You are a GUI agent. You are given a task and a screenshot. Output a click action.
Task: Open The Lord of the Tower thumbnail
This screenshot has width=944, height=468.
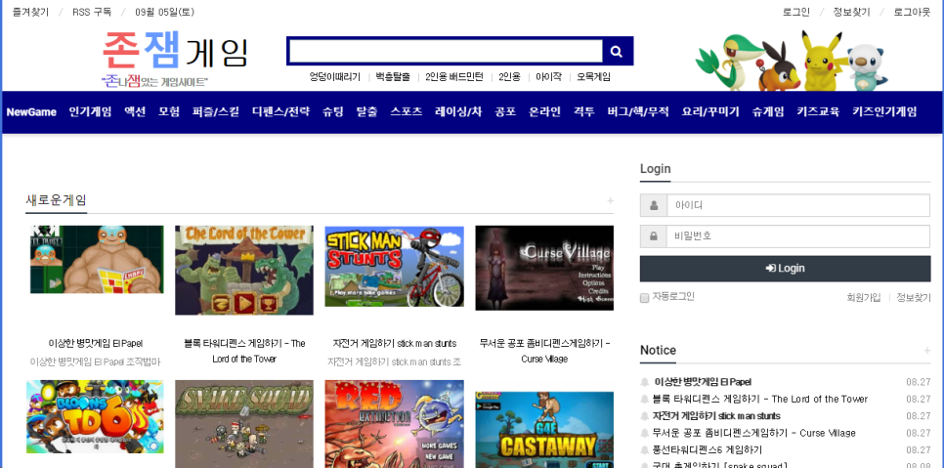pos(244,270)
